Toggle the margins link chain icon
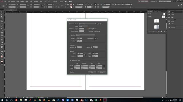This screenshot has width=183, height=102. (85, 55)
